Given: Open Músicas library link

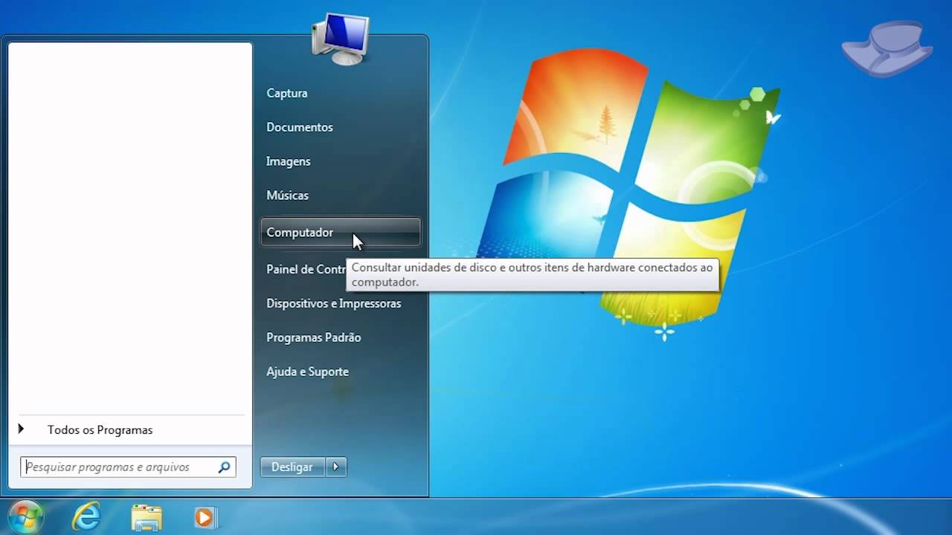Looking at the screenshot, I should pos(288,195).
